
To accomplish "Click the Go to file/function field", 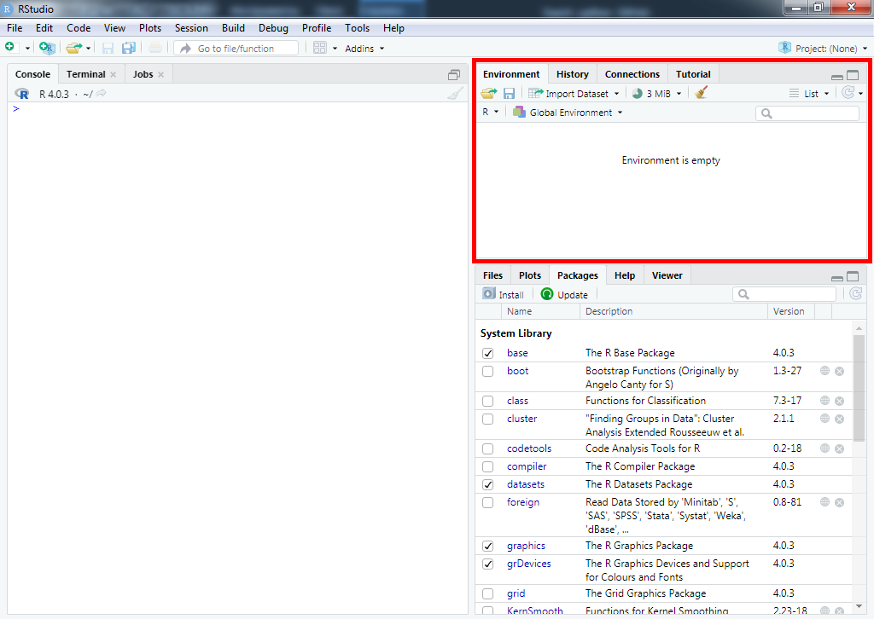I will tap(237, 49).
